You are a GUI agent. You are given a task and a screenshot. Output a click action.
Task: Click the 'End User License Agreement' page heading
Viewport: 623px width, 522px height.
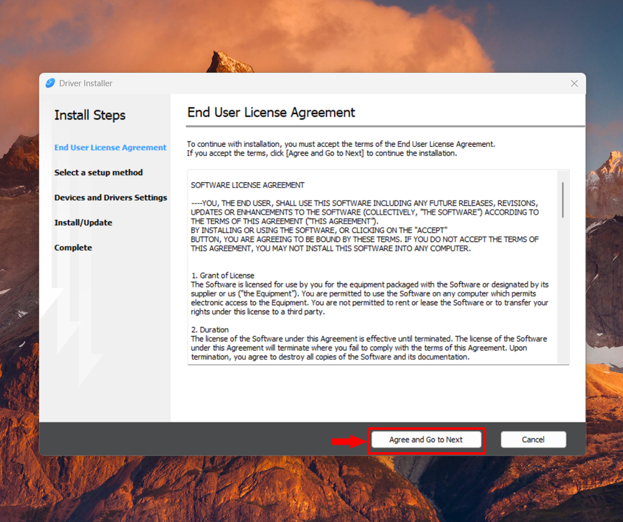click(272, 113)
